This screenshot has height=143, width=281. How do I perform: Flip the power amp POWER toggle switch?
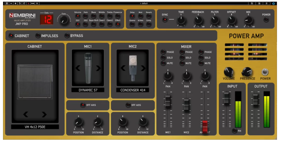tap(265, 72)
